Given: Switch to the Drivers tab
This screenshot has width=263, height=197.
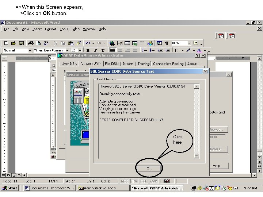Looking at the screenshot, I should tap(128, 63).
